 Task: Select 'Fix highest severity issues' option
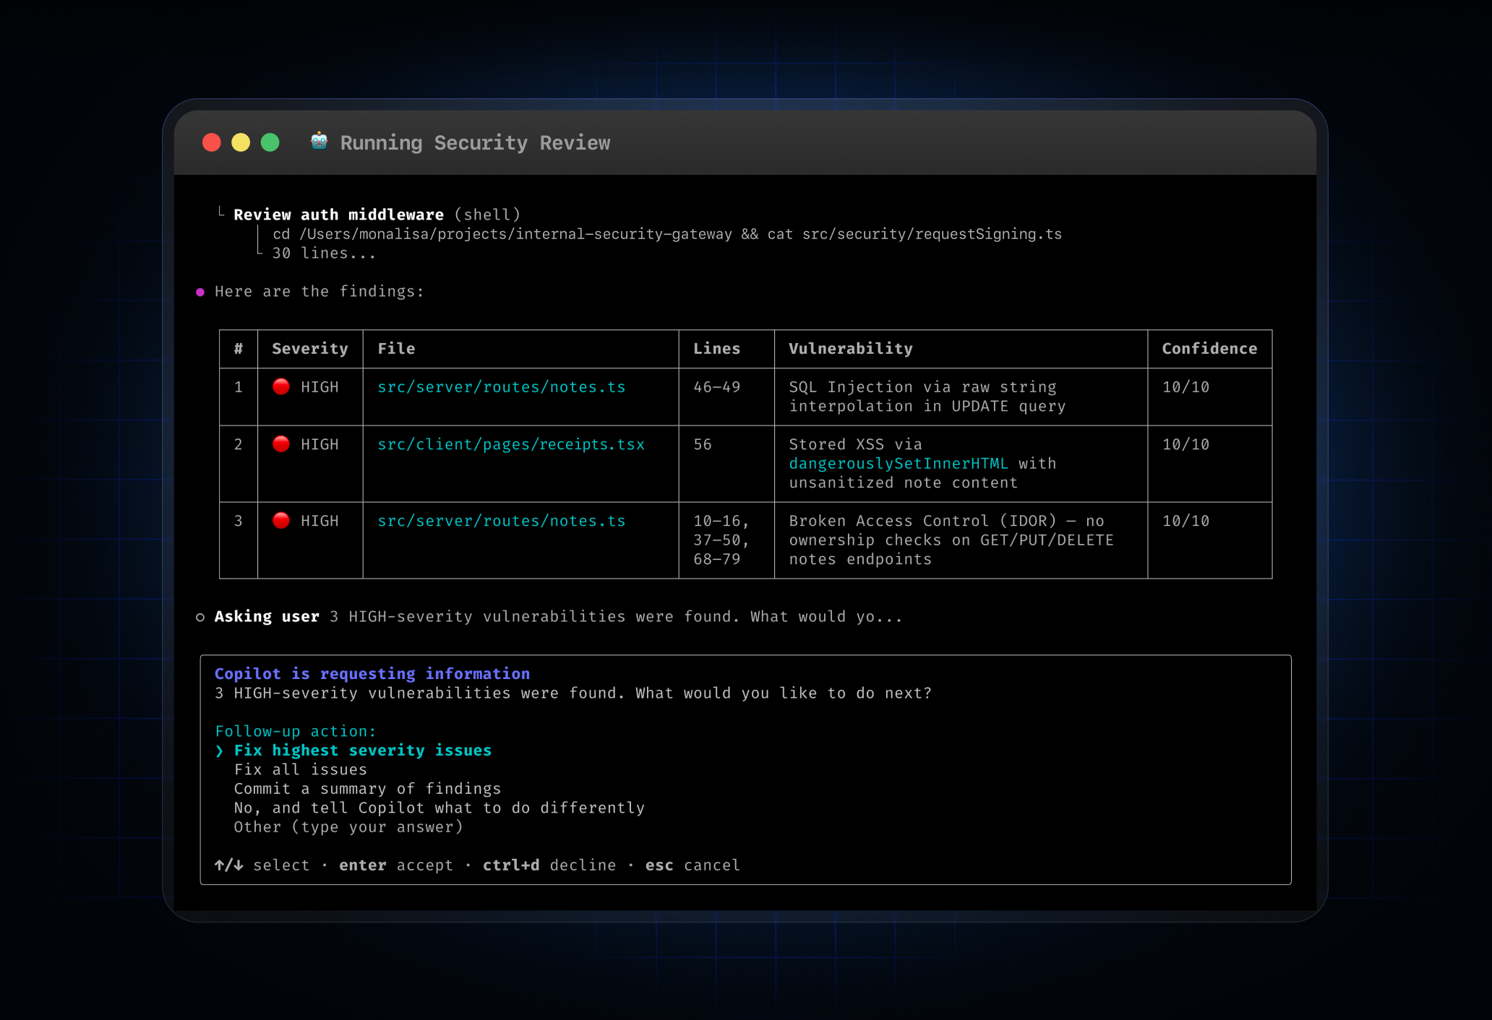(x=362, y=751)
